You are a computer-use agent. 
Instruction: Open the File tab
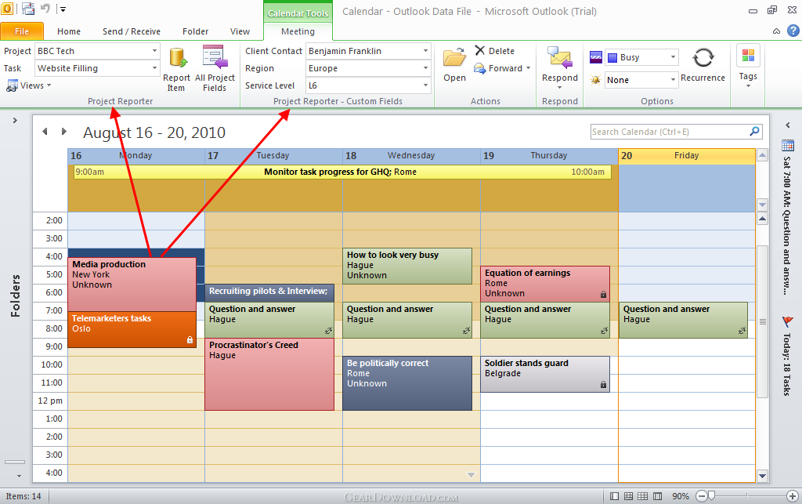22,31
